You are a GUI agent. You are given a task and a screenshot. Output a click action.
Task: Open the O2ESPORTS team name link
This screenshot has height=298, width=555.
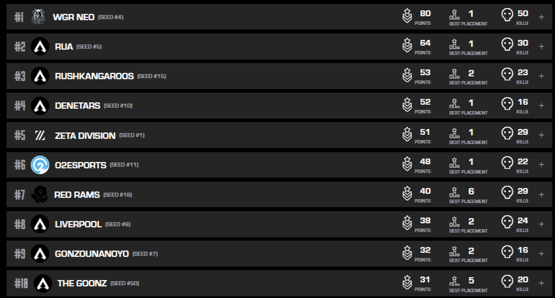tap(80, 165)
